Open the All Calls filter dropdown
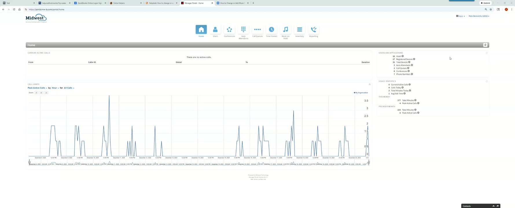This screenshot has height=208, width=515. tap(69, 88)
